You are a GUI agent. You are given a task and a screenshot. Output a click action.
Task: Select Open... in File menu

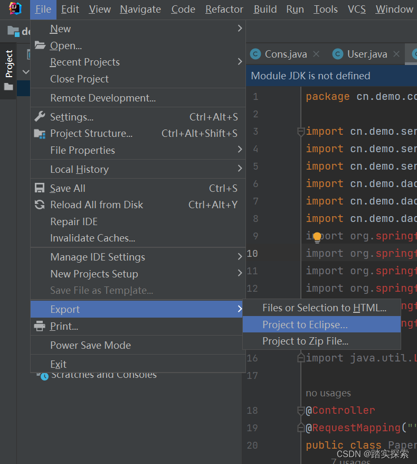click(138, 45)
